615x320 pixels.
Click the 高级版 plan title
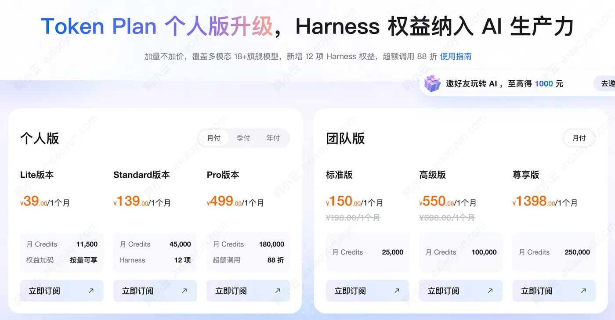(x=433, y=175)
